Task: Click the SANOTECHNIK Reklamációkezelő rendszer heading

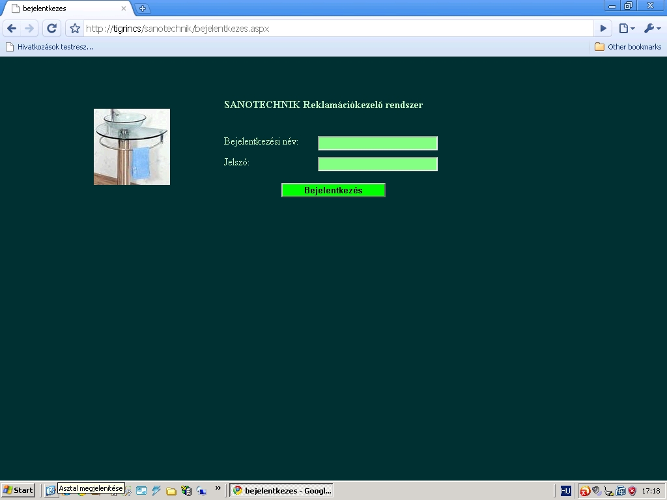Action: tap(323, 105)
